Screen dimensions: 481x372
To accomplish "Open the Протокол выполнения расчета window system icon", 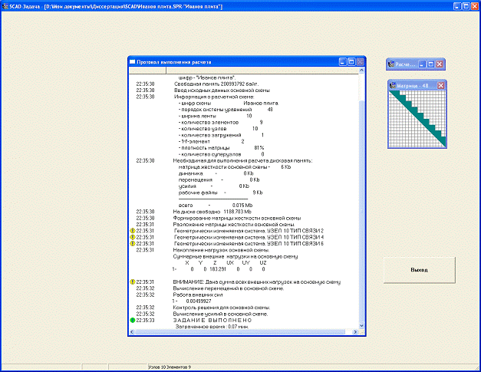I will 132,61.
